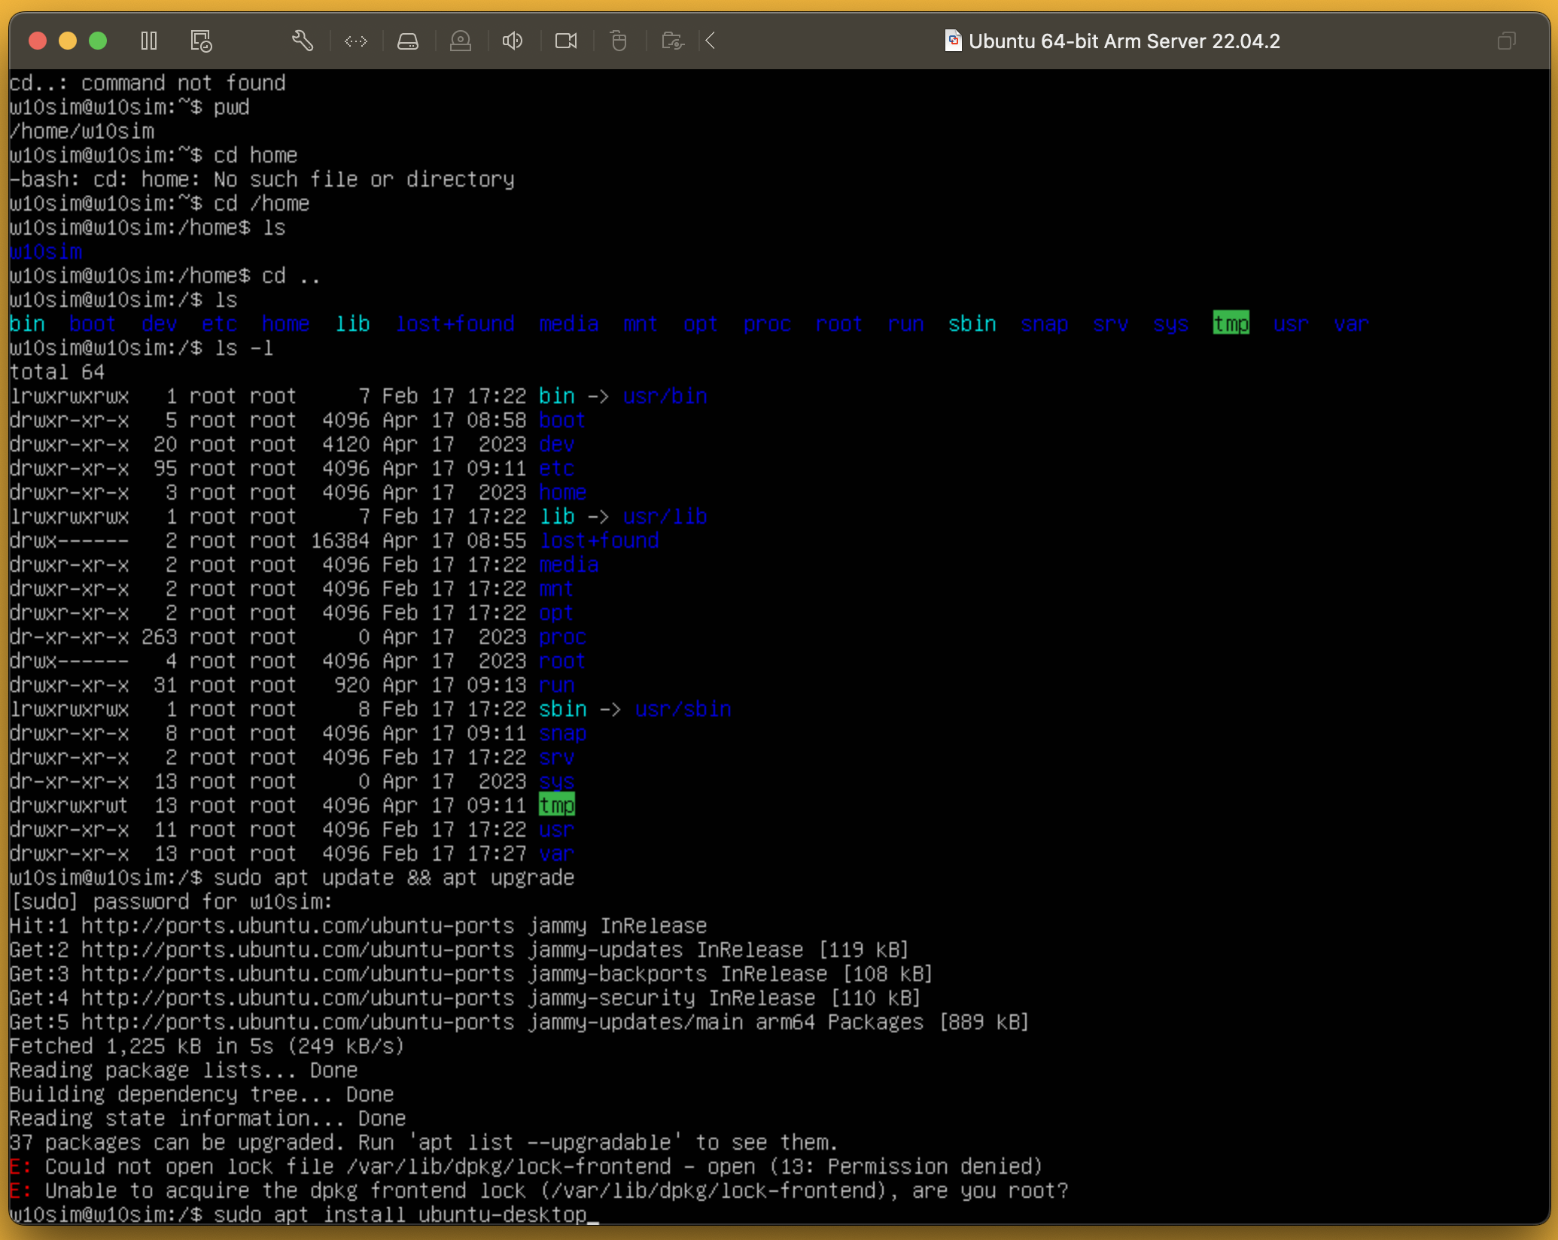Click the overlapping windows icon at far right of title bar
Viewport: 1558px width, 1240px height.
1506,41
